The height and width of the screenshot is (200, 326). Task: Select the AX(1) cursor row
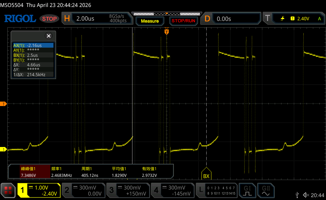coord(33,45)
